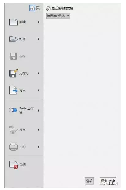Viewport: 126px width, 190px height.
Task: Open the 按已排序列表 sort dropdown
Action: 58,16
